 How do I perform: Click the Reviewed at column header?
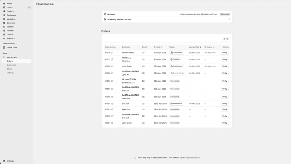point(209,47)
